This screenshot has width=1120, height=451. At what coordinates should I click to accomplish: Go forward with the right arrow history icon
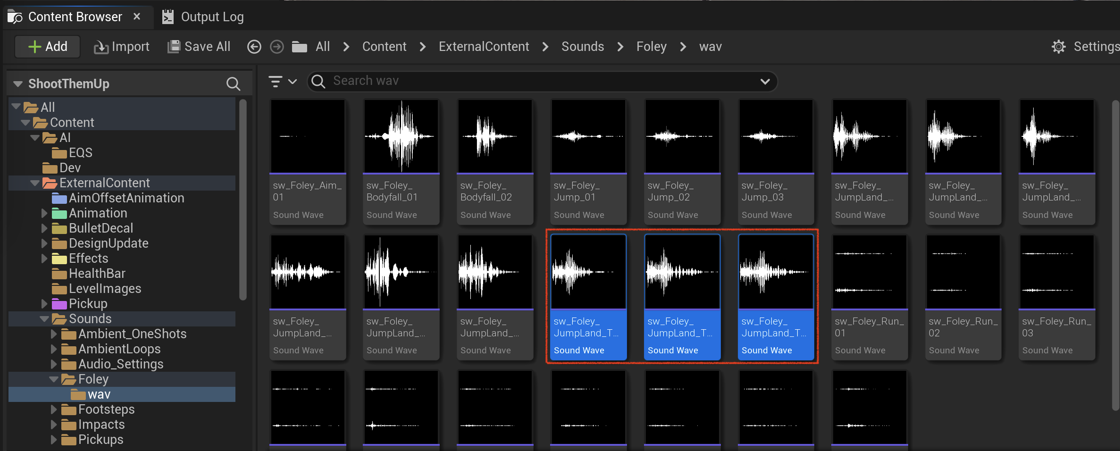tap(277, 47)
